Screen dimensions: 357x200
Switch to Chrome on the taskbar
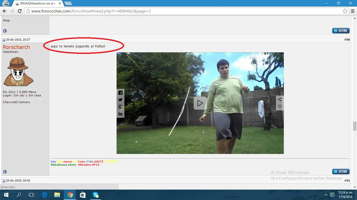tap(70, 195)
